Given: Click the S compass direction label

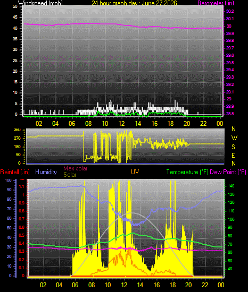Looking at the screenshot, I should tap(233, 147).
